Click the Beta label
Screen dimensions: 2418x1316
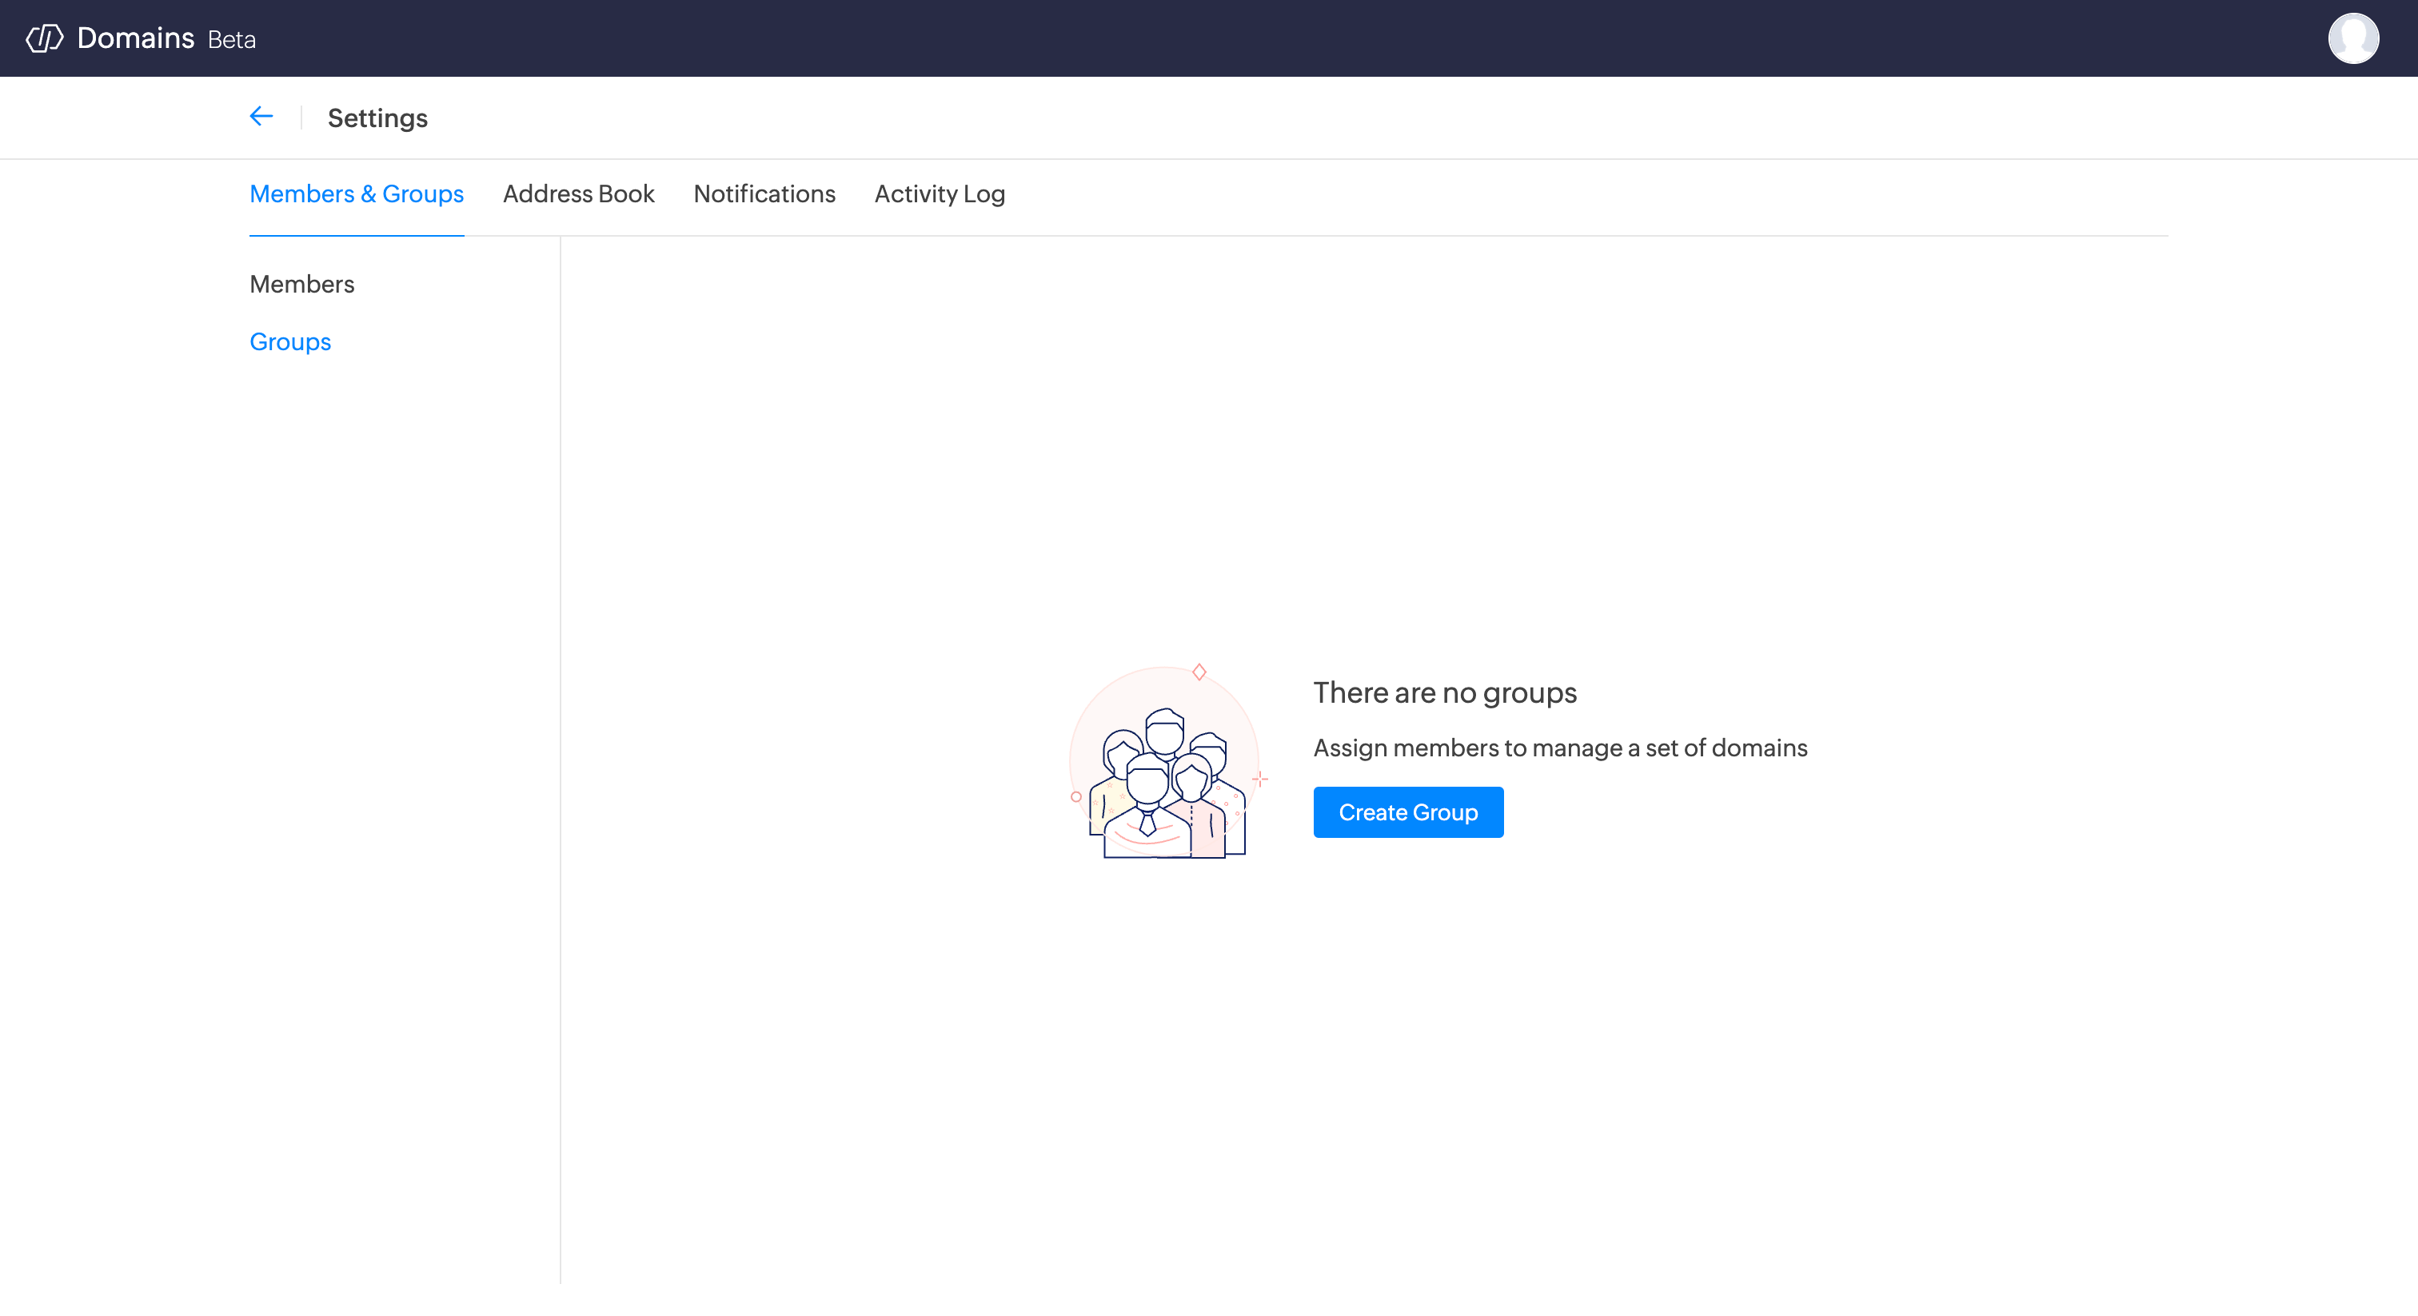[232, 40]
